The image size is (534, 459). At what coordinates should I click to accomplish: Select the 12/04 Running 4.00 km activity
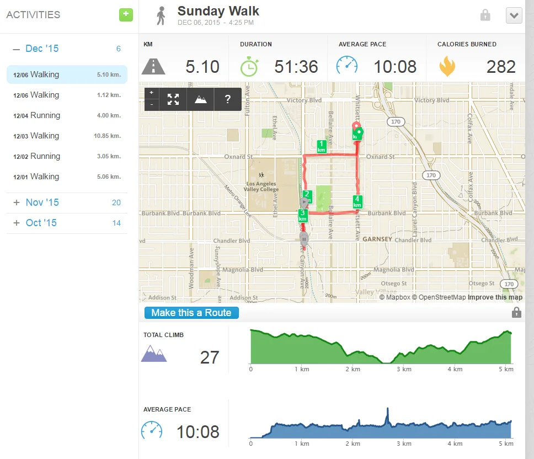pyautogui.click(x=67, y=115)
